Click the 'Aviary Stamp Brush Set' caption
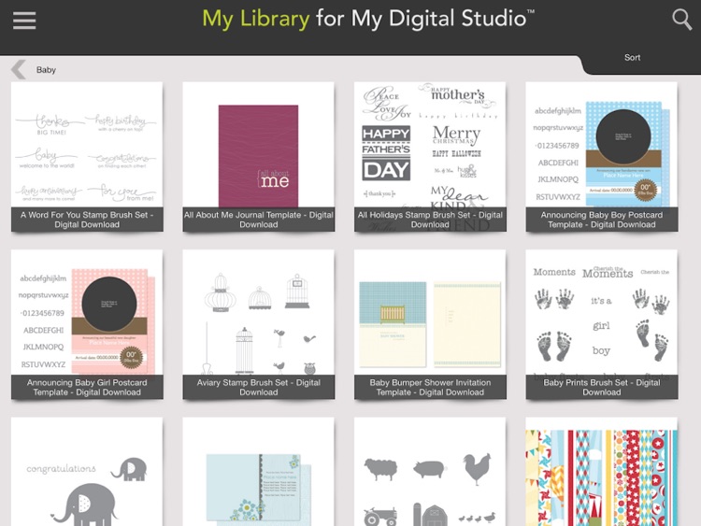 (258, 387)
